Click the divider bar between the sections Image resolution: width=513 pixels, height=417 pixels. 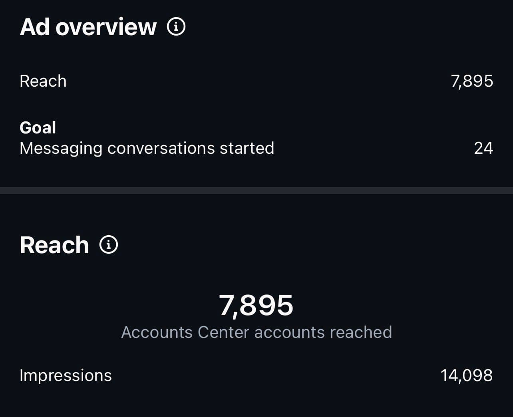(256, 191)
